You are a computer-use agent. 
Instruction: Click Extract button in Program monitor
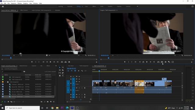click(162, 62)
